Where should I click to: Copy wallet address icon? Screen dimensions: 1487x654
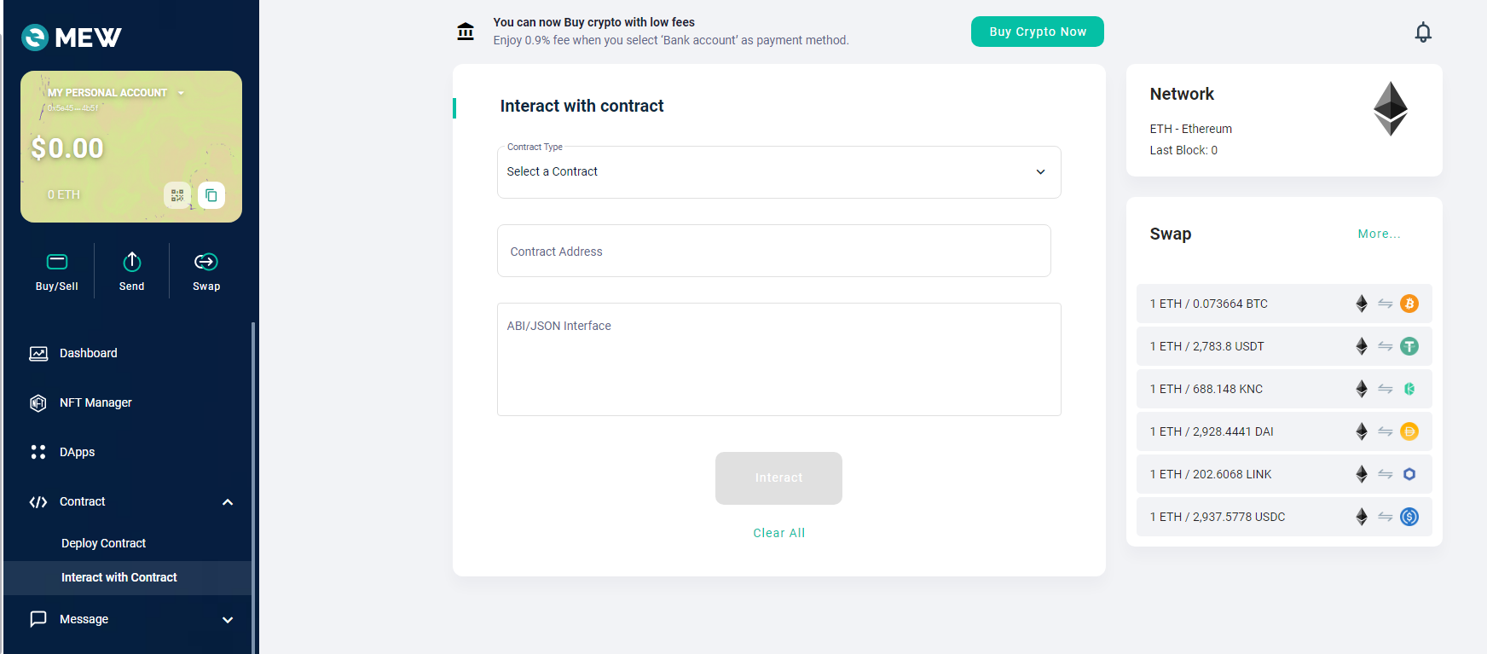tap(211, 195)
